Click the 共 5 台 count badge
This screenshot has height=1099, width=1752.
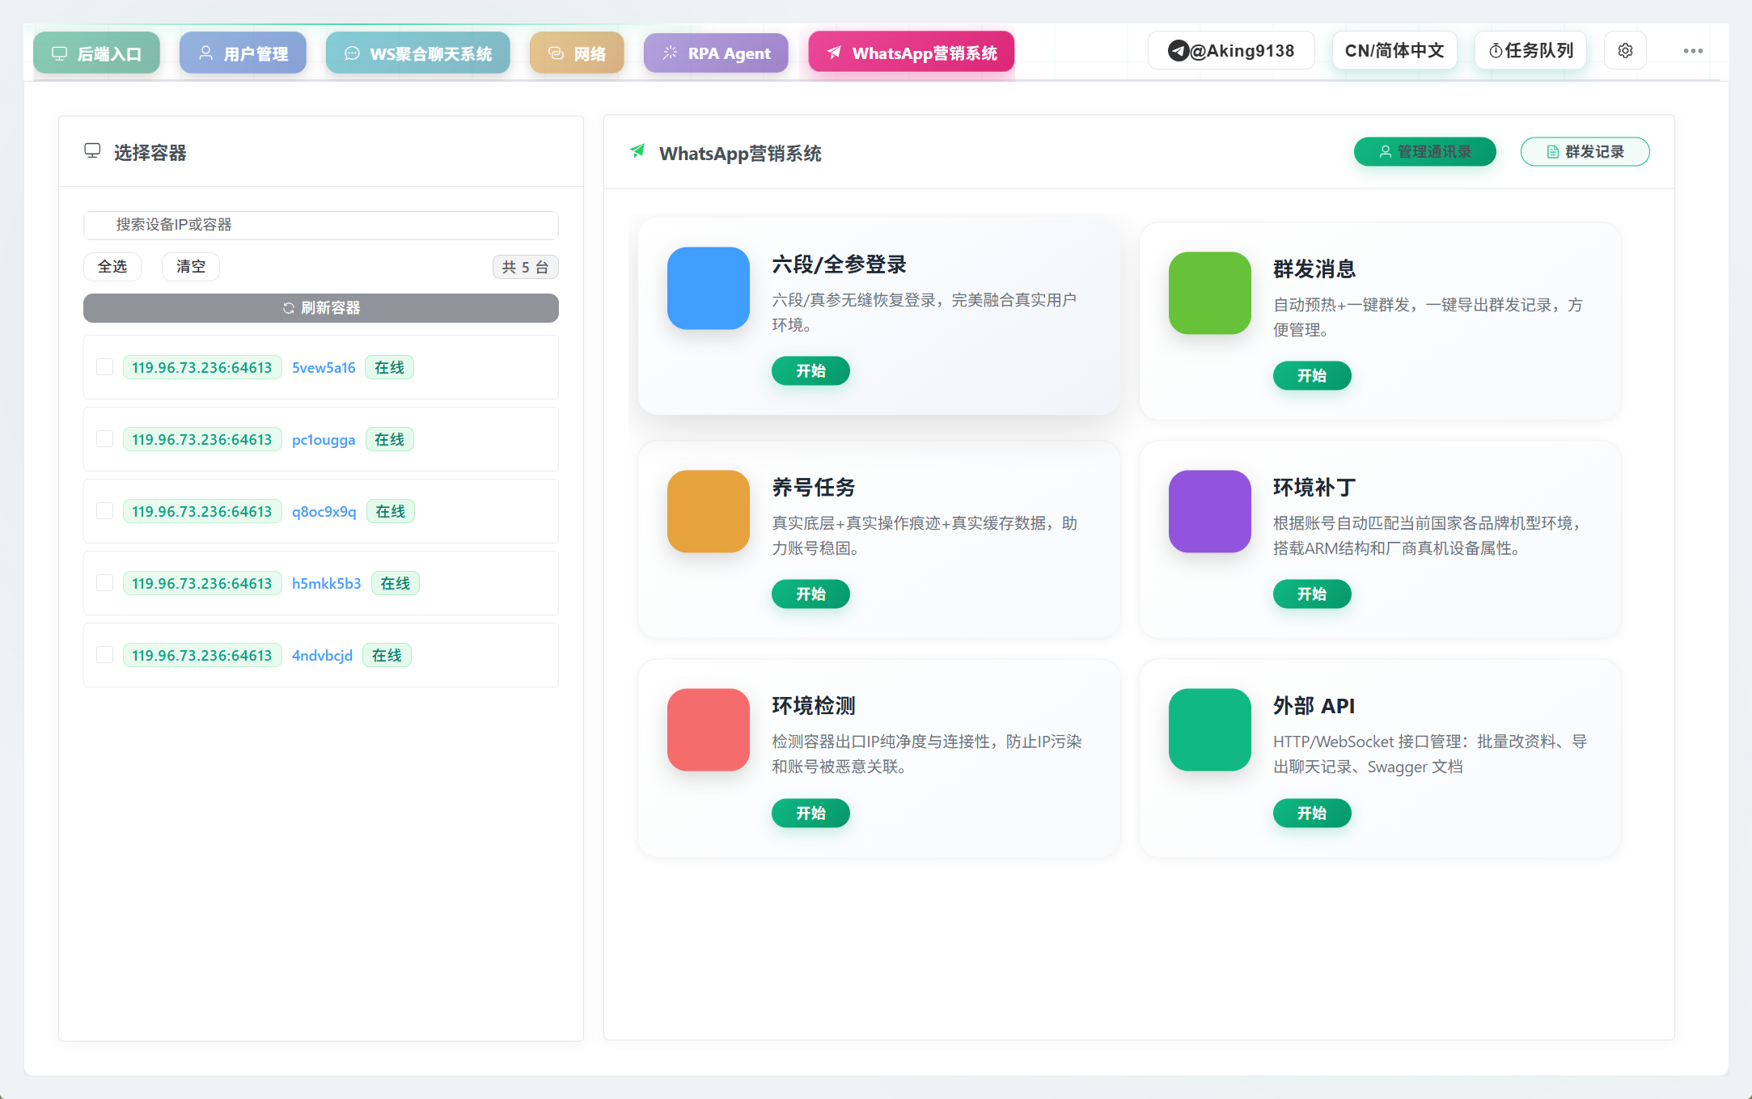[526, 267]
